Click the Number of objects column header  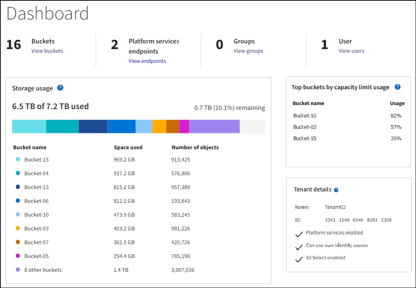click(195, 148)
